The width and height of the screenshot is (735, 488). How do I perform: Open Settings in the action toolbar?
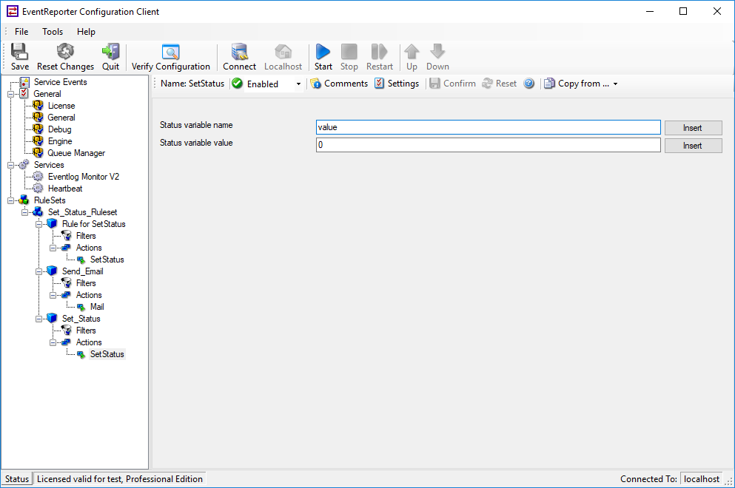click(x=397, y=84)
